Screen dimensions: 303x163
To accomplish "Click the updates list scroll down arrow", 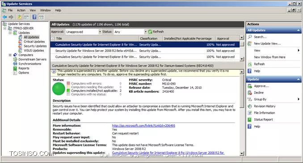I will [242, 59].
